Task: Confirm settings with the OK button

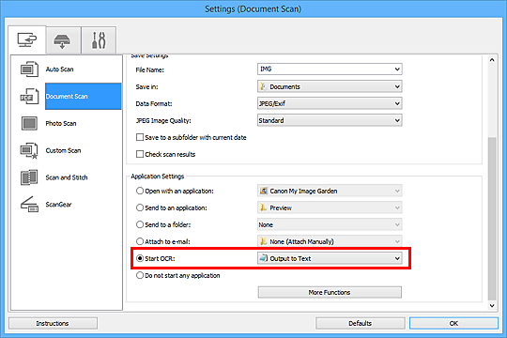Action: point(453,323)
